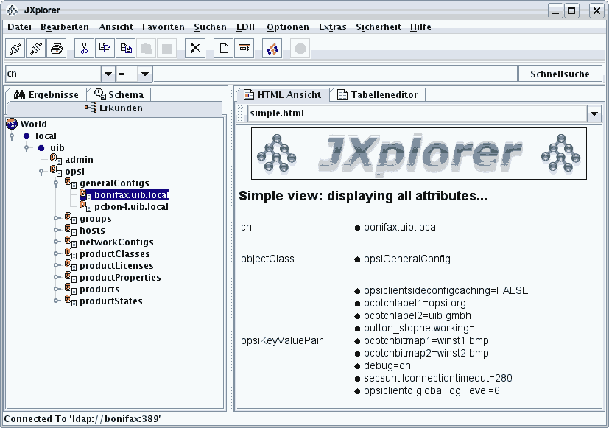
Task: Click the Refresh toolbar icon
Action: (x=272, y=49)
